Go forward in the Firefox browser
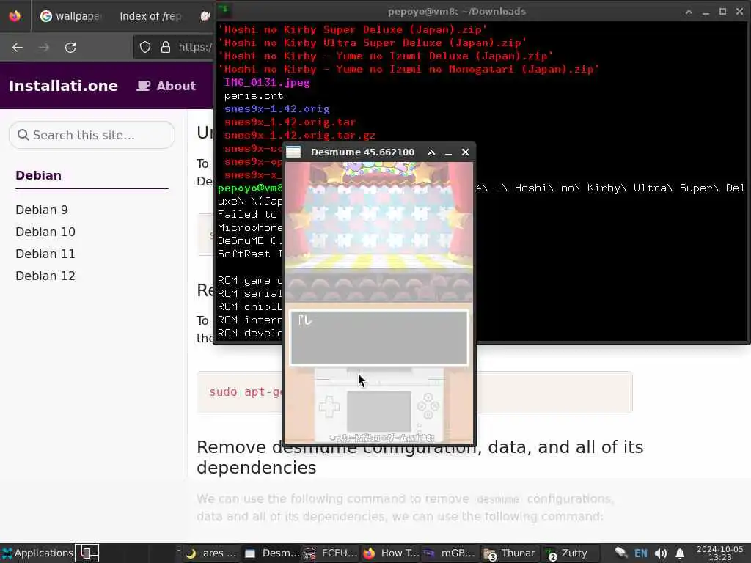Image resolution: width=751 pixels, height=563 pixels. tap(44, 47)
